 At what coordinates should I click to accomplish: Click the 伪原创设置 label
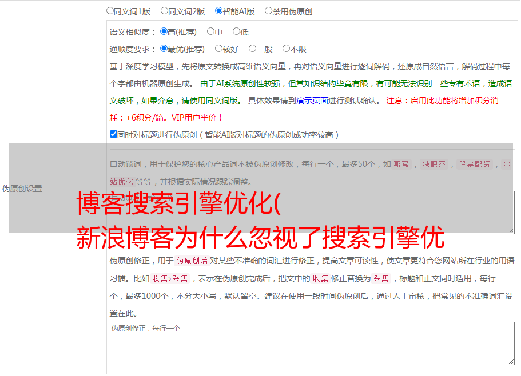pyautogui.click(x=22, y=189)
